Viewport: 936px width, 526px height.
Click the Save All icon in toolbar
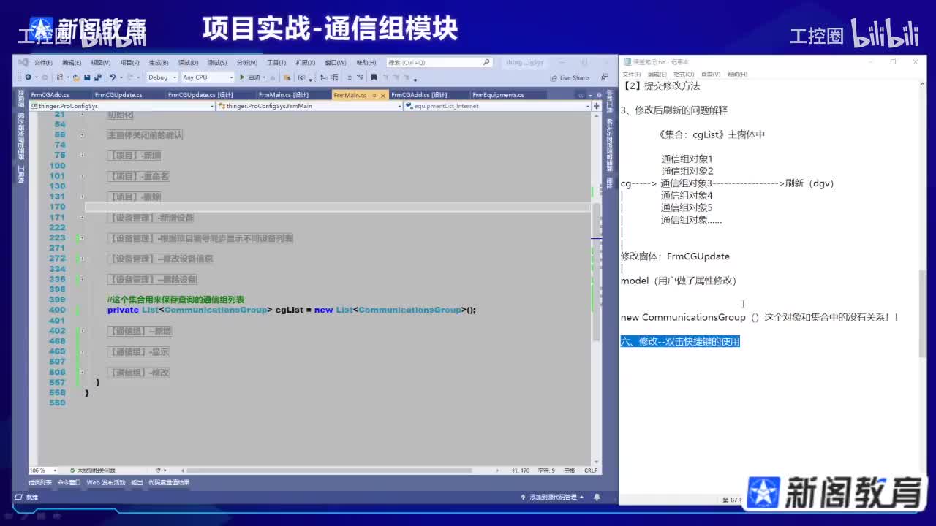click(97, 77)
